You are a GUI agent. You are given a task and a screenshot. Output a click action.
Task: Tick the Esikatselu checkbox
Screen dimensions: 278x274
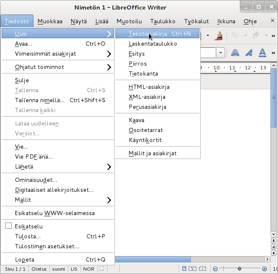point(9,226)
